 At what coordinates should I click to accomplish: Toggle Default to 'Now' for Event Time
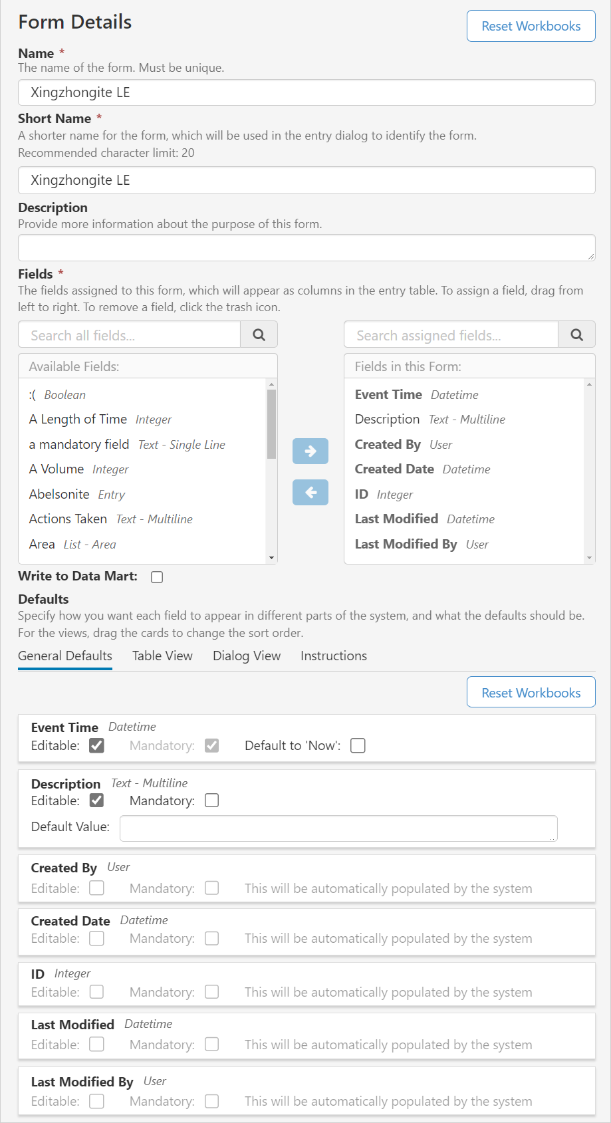pos(358,745)
